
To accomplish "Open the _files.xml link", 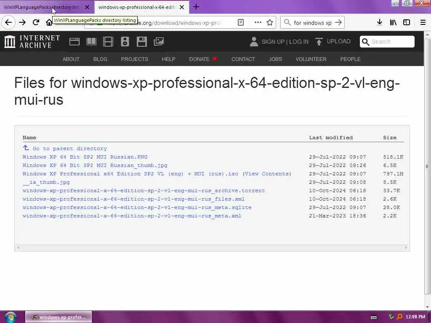I will 133,199.
